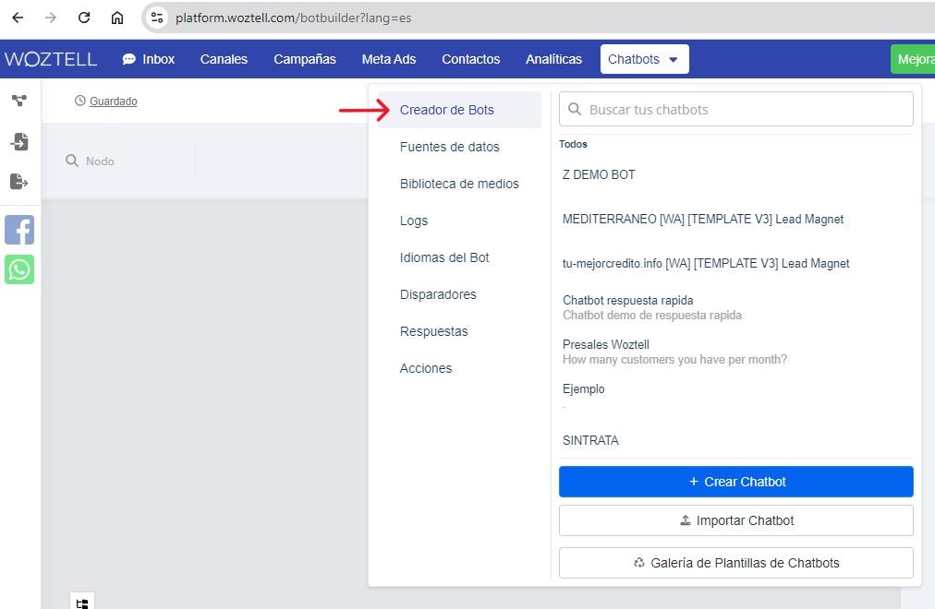935x609 pixels.
Task: Open Galería de Plantillas de Chatbots
Action: click(735, 563)
